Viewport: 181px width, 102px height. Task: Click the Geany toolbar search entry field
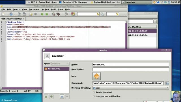[87, 14]
